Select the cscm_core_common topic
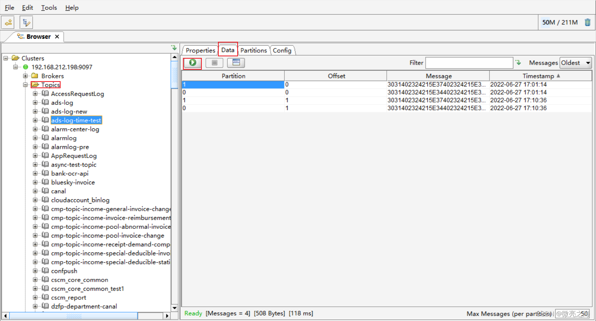 (79, 280)
